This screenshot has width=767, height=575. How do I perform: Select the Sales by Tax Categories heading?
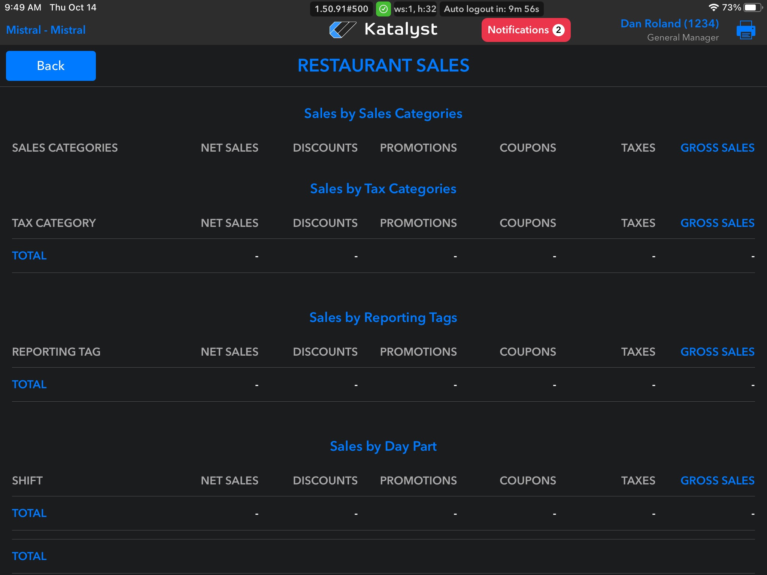coord(383,189)
